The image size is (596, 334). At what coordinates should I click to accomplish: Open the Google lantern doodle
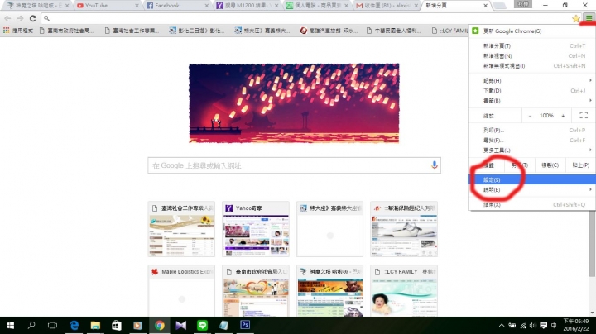click(x=294, y=103)
